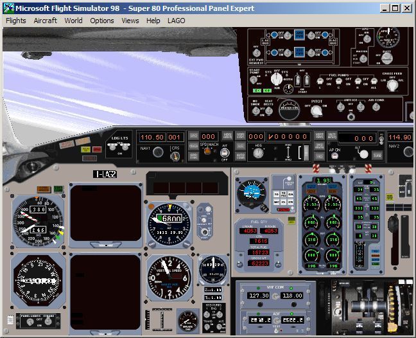416x338 pixels.
Task: Click the compass heading indicator
Action: point(38,280)
